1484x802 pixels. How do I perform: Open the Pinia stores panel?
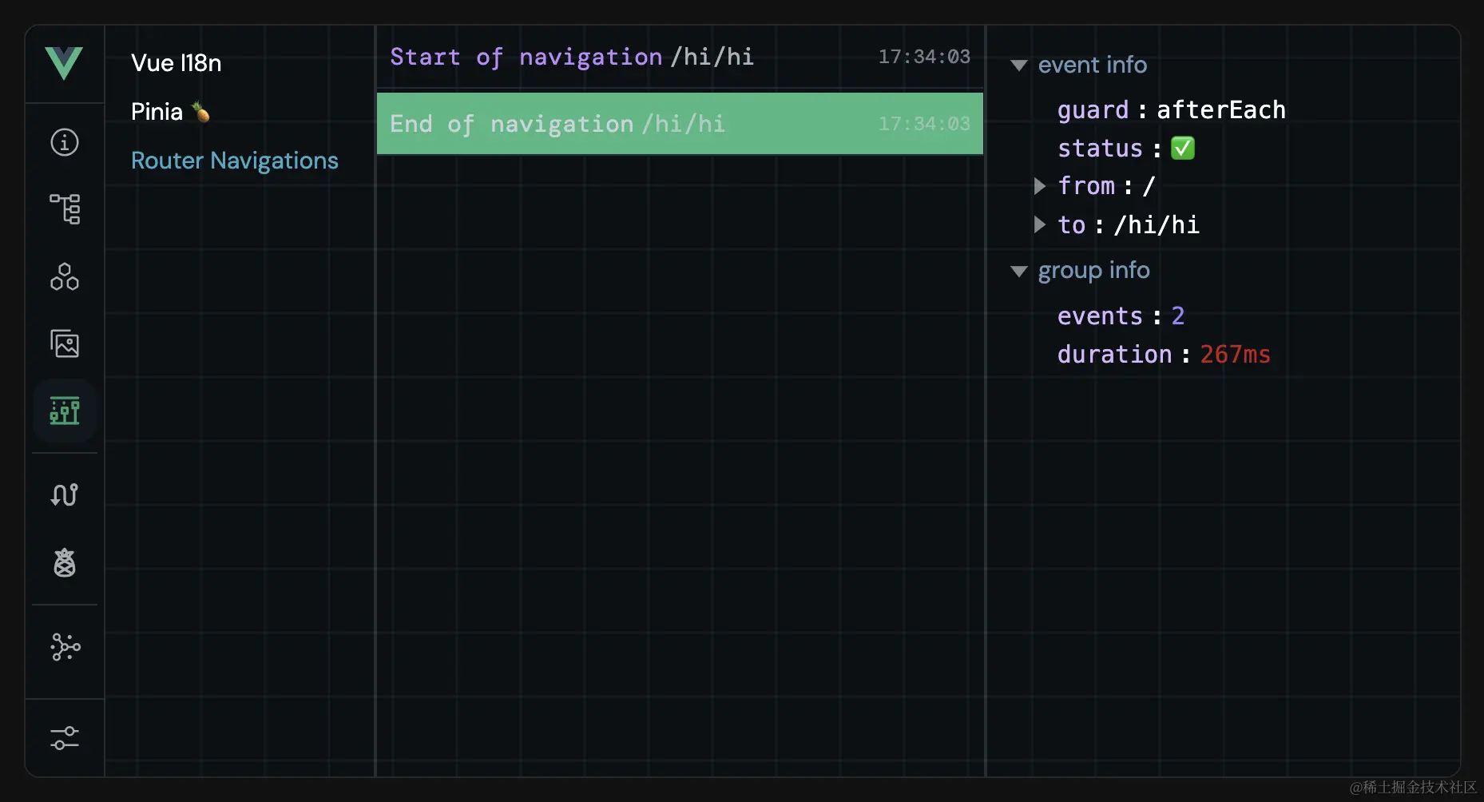64,562
